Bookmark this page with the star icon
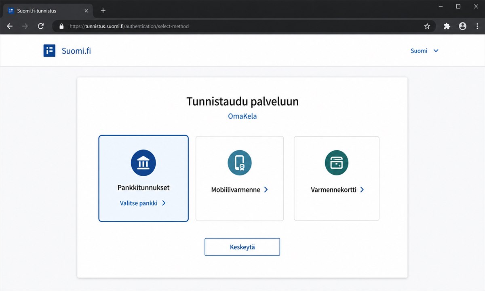This screenshot has width=485, height=291. tap(427, 26)
